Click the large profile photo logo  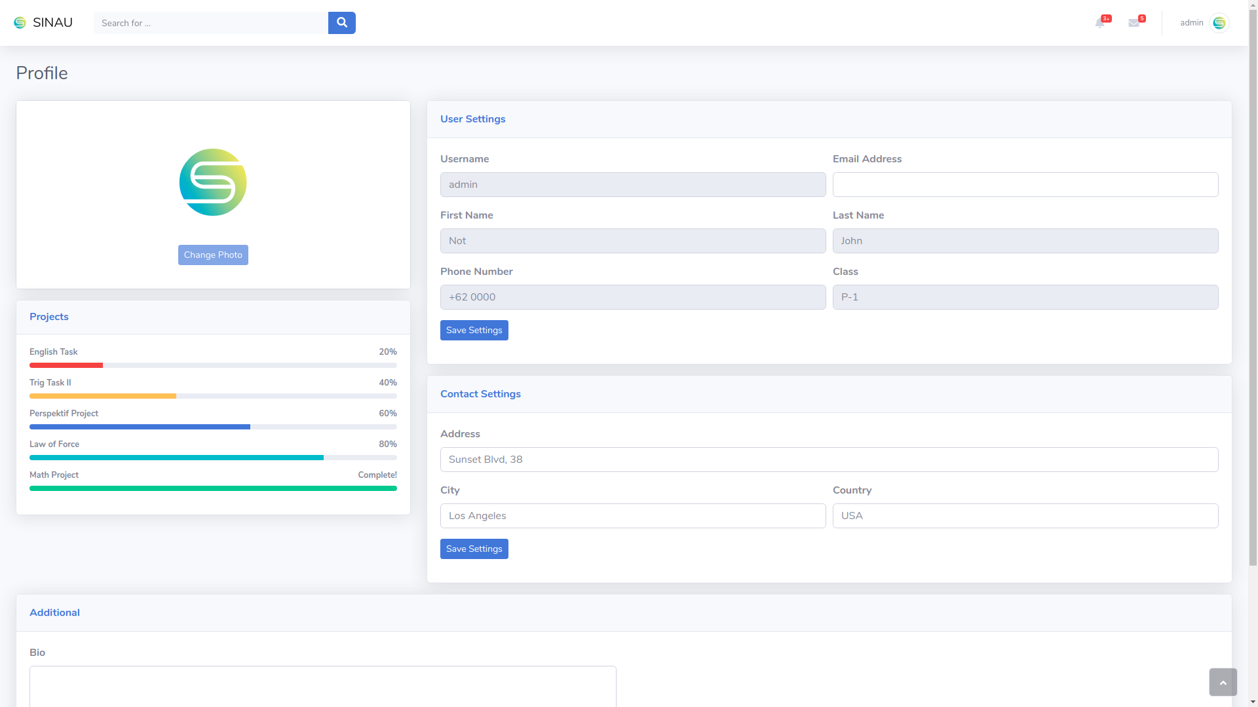click(x=213, y=182)
